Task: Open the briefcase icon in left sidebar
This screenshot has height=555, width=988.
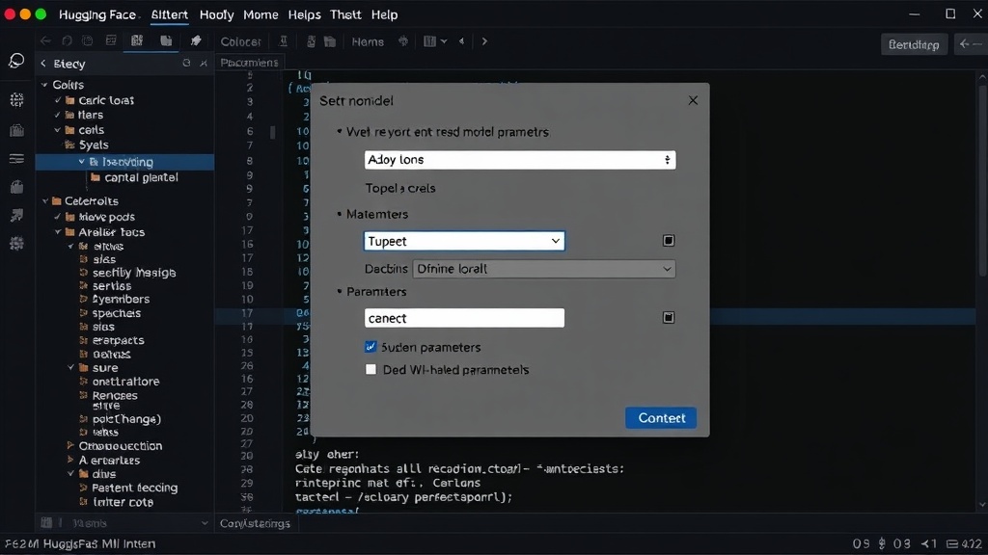Action: pos(17,130)
